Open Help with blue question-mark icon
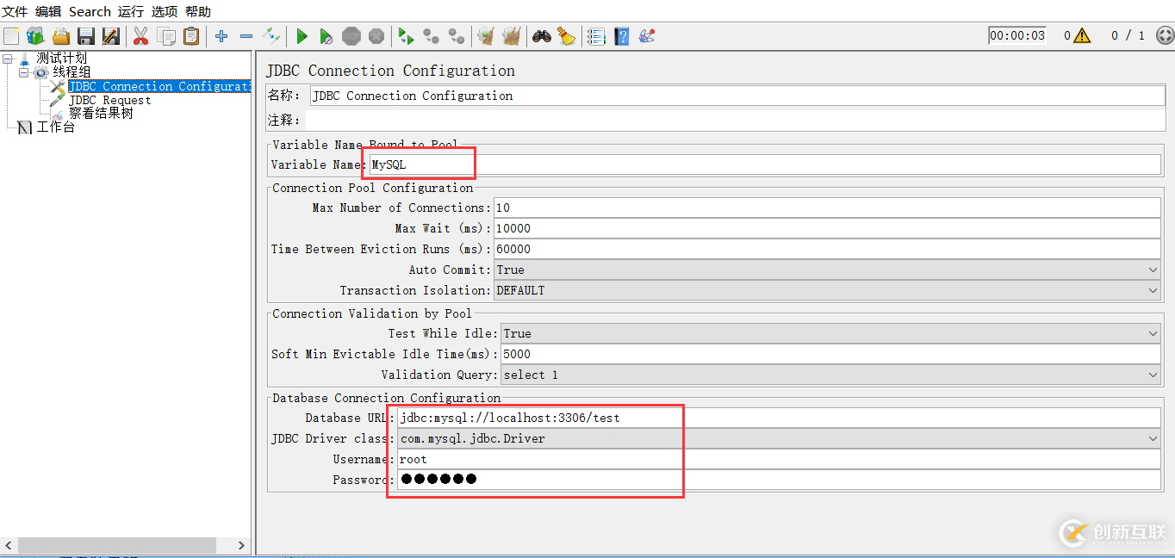 (x=622, y=36)
